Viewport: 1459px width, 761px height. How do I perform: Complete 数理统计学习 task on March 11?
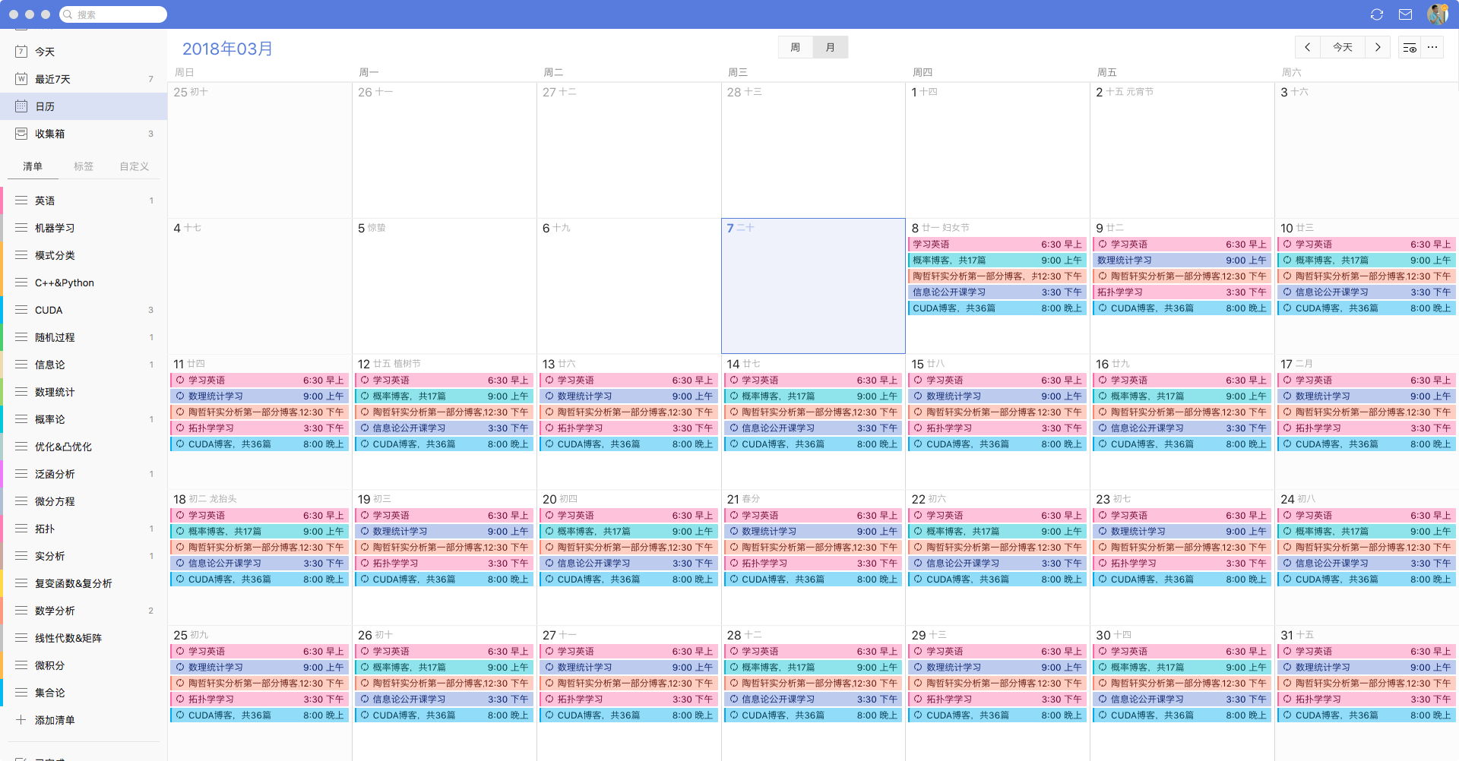[x=180, y=396]
